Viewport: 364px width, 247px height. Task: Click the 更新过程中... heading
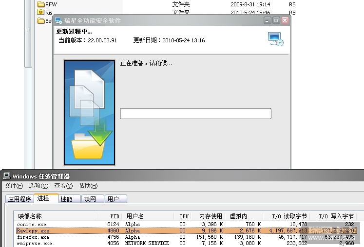pos(74,31)
